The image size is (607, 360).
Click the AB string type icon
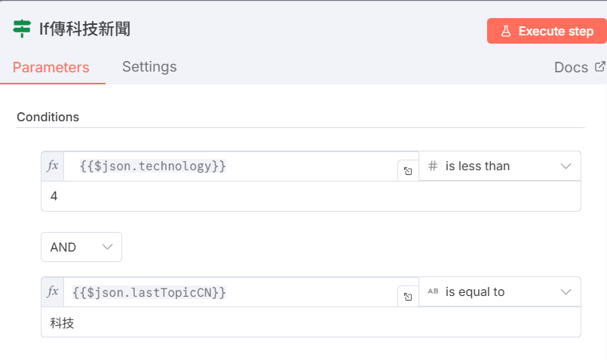click(x=433, y=291)
